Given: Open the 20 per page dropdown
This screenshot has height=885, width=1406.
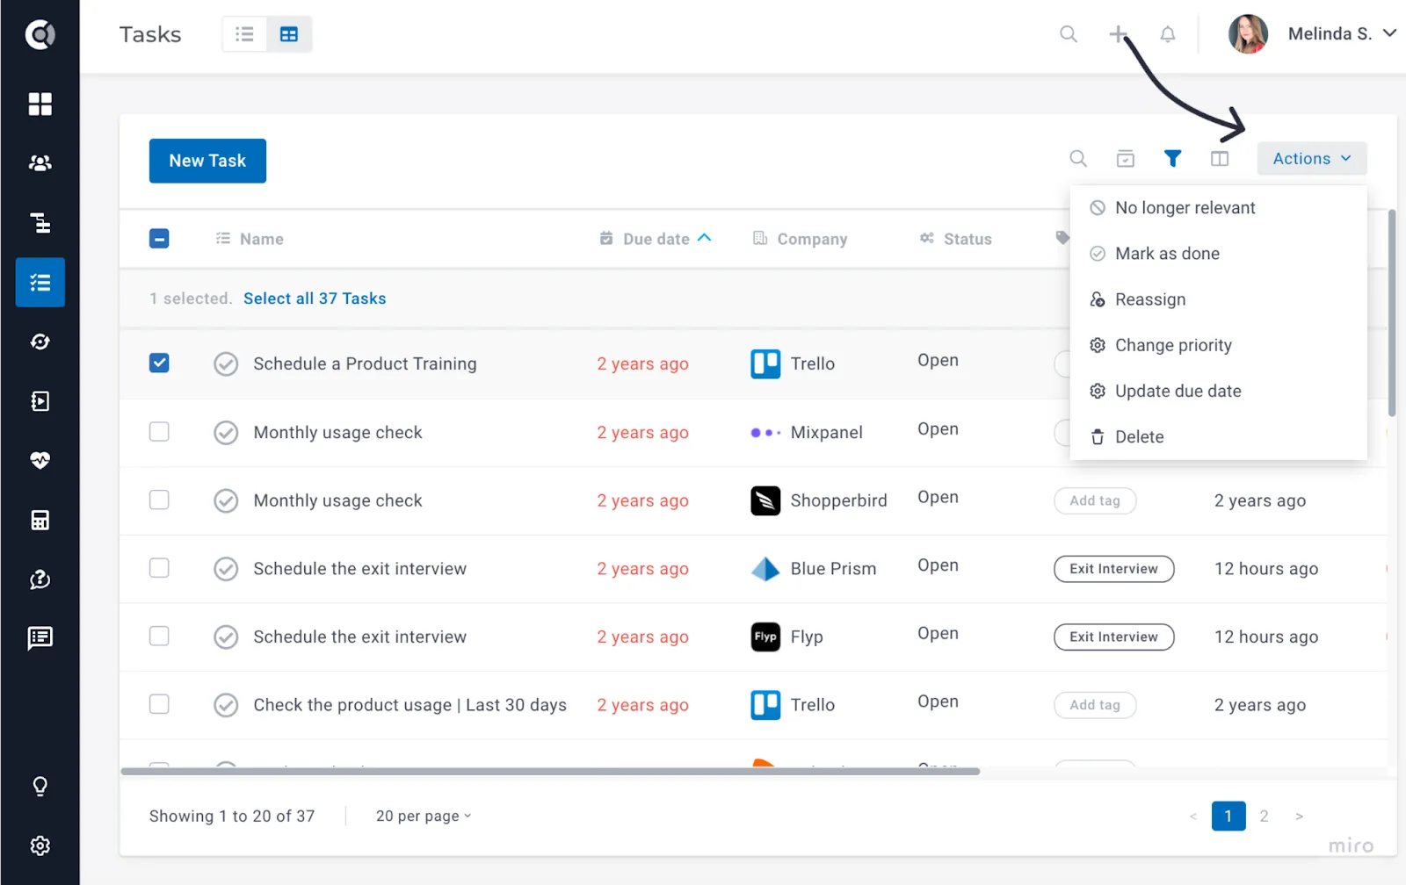Looking at the screenshot, I should tap(424, 817).
